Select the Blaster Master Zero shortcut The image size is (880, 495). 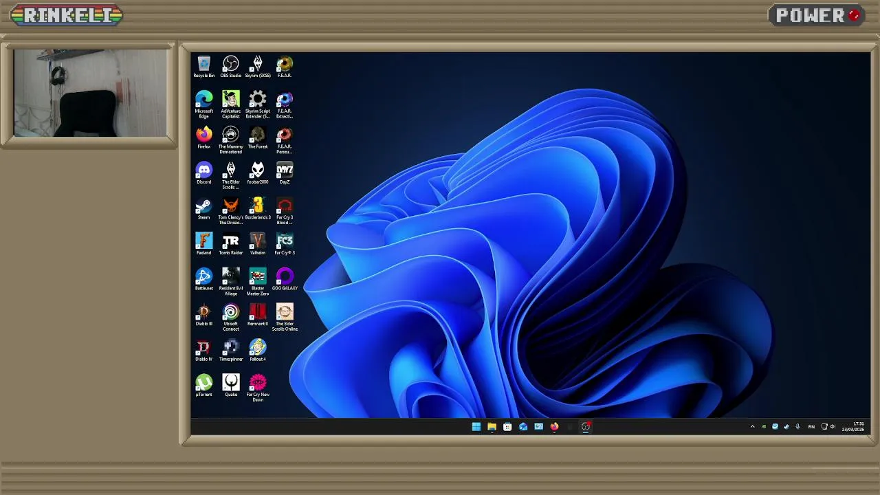point(258,282)
